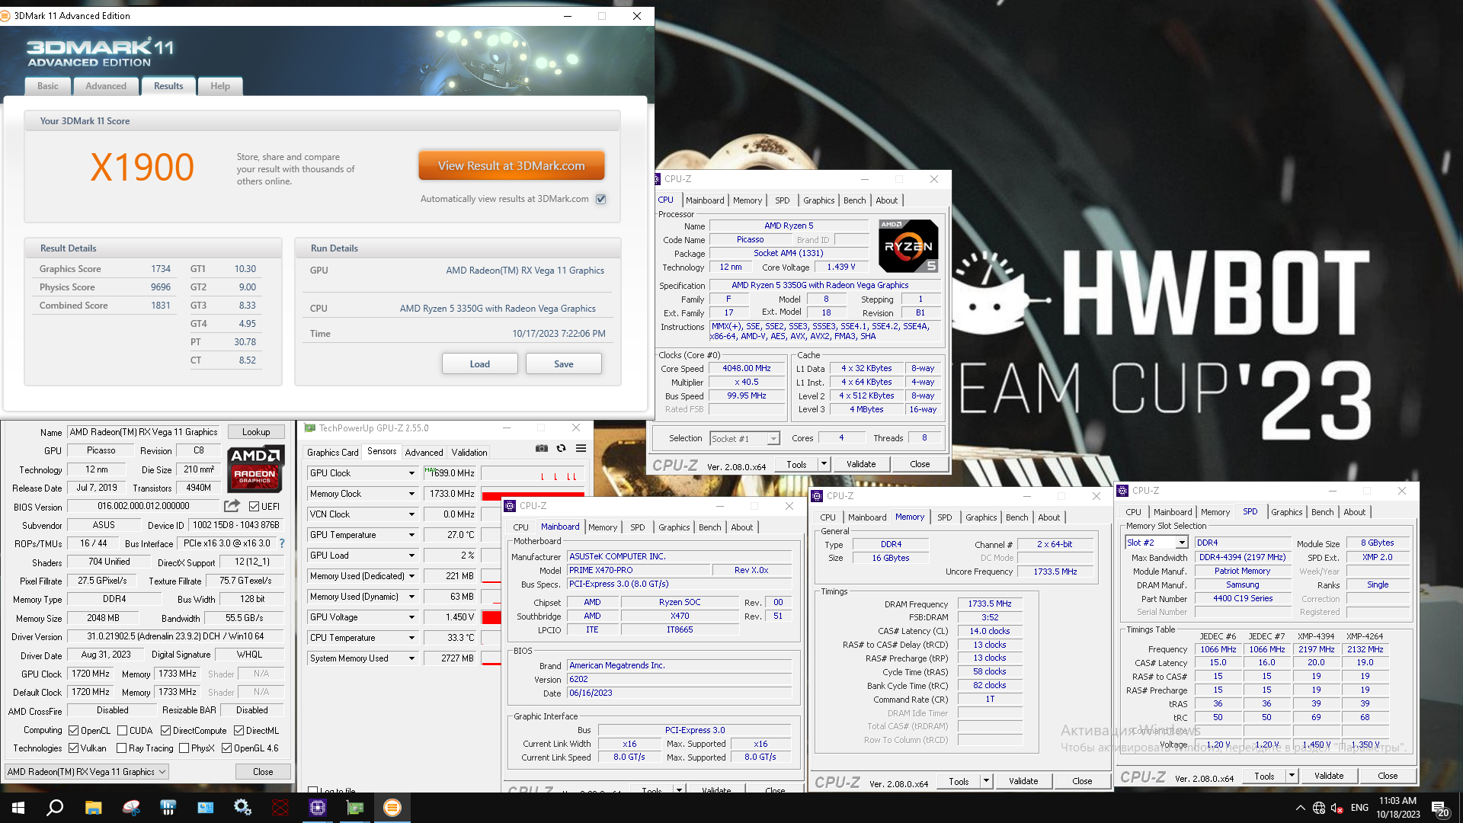The width and height of the screenshot is (1463, 823).
Task: Take a screenshot with GPU-Z camera icon
Action: (x=541, y=449)
